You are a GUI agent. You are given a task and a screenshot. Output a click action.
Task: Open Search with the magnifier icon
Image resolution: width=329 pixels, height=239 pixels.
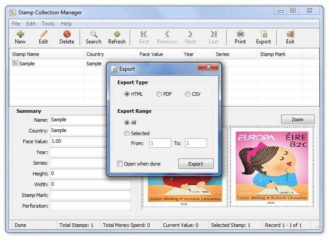point(93,34)
